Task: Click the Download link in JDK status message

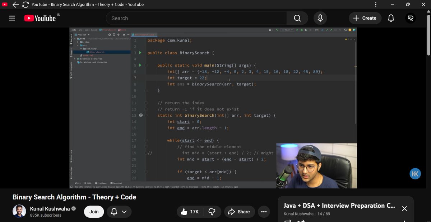Action: (193, 187)
